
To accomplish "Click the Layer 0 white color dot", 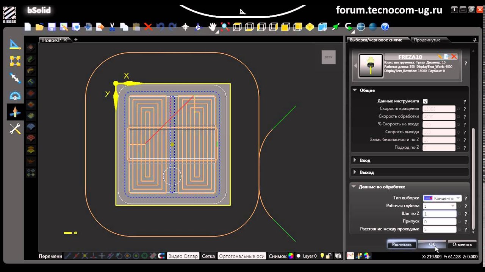I will [298, 256].
